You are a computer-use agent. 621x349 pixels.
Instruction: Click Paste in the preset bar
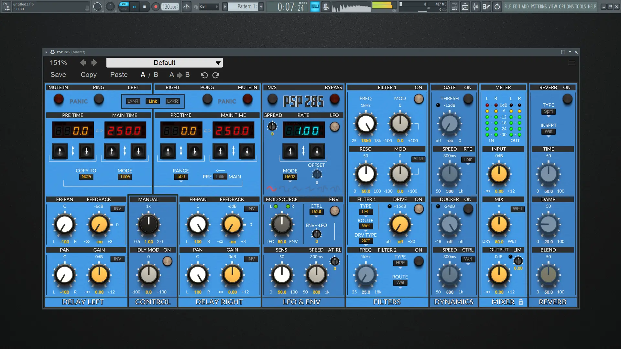click(x=119, y=75)
